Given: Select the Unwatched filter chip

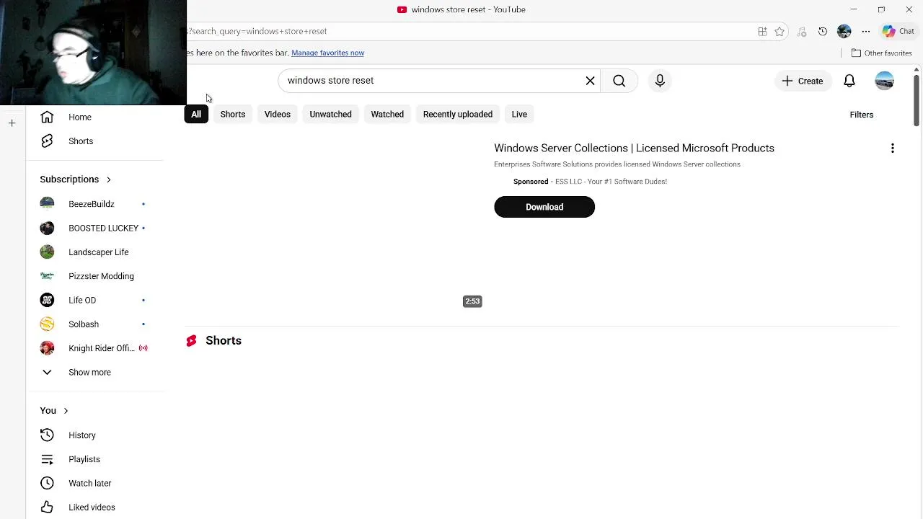Looking at the screenshot, I should pyautogui.click(x=330, y=115).
